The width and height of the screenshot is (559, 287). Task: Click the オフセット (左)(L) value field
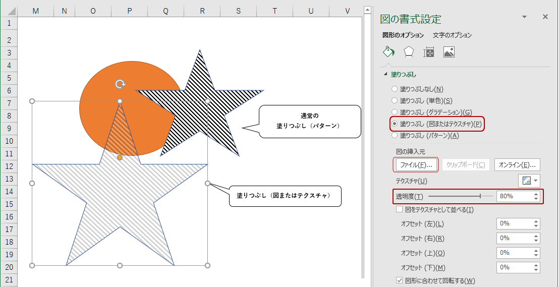(x=514, y=223)
